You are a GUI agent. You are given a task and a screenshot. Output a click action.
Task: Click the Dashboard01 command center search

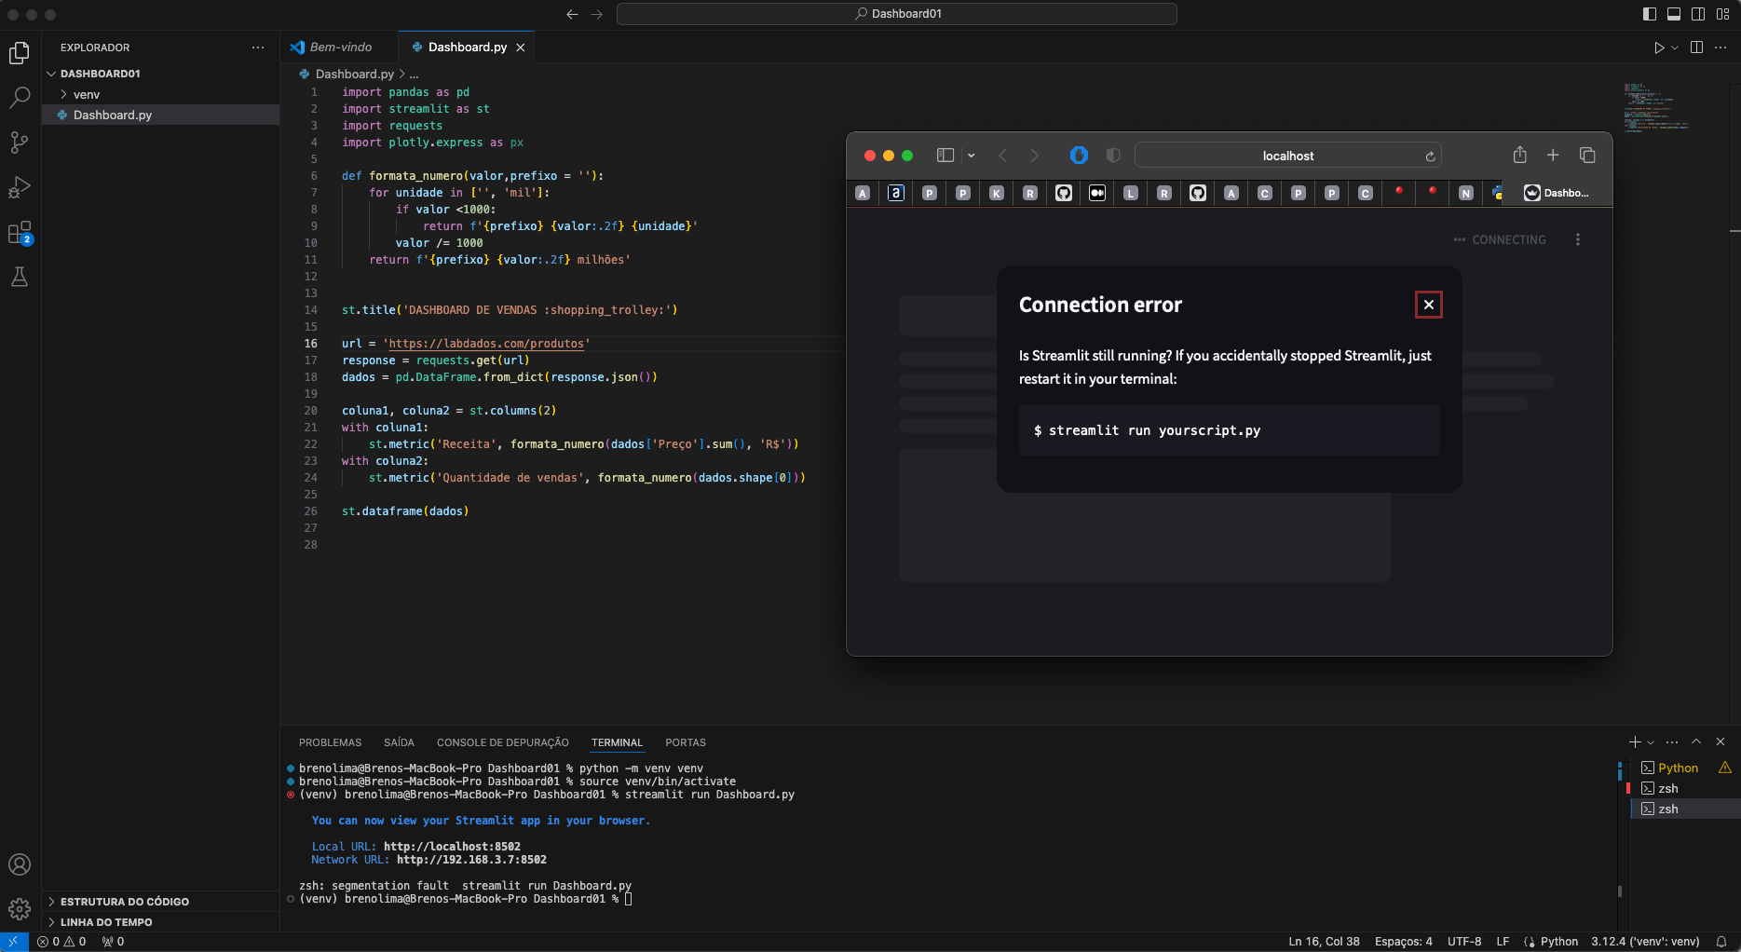click(897, 14)
